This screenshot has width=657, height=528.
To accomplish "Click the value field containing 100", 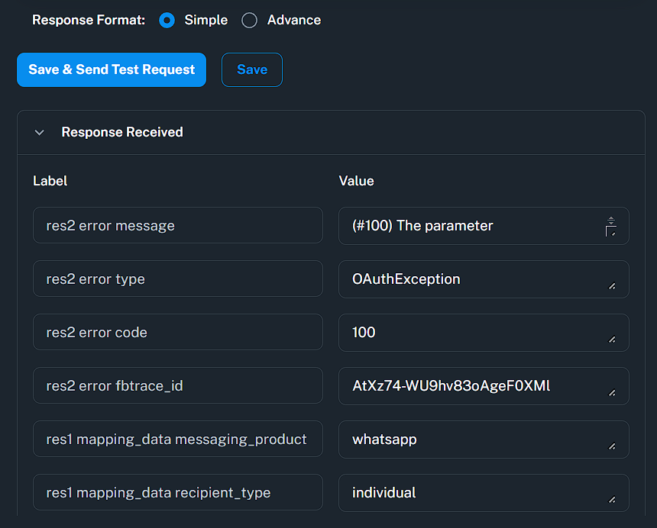I will (474, 333).
